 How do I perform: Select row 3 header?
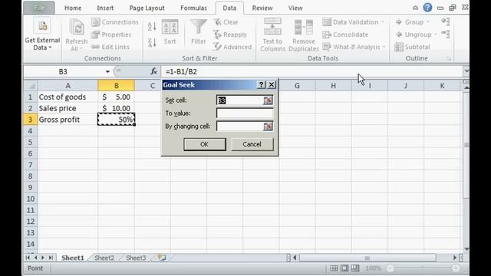(x=31, y=120)
